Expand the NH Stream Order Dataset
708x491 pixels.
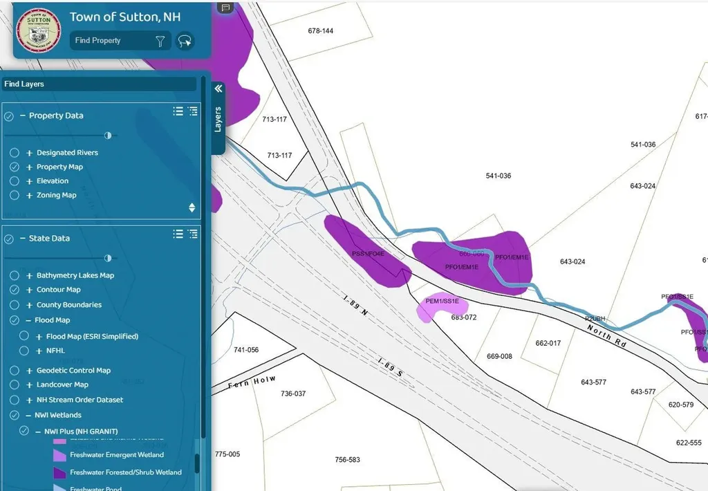pyautogui.click(x=29, y=400)
